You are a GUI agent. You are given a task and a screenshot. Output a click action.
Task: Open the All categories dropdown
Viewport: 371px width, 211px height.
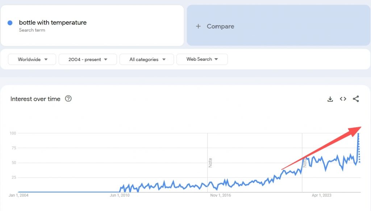click(x=147, y=59)
